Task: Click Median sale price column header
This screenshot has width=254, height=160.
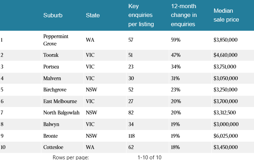Action: (226, 16)
